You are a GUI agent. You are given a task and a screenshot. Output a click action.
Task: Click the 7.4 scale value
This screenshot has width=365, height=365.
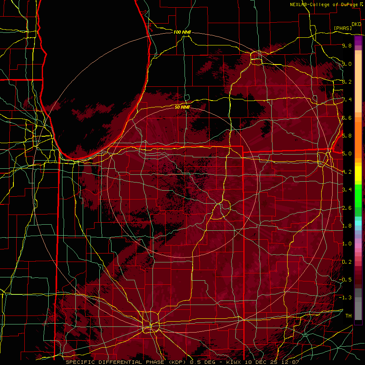pyautogui.click(x=347, y=100)
